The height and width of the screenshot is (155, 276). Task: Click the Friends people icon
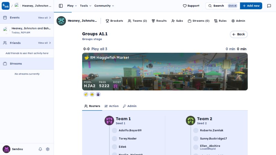[x=5, y=43]
